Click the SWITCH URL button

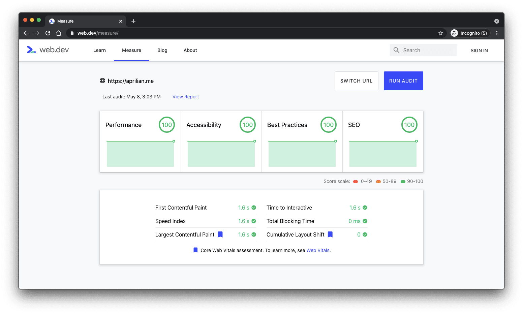(357, 81)
